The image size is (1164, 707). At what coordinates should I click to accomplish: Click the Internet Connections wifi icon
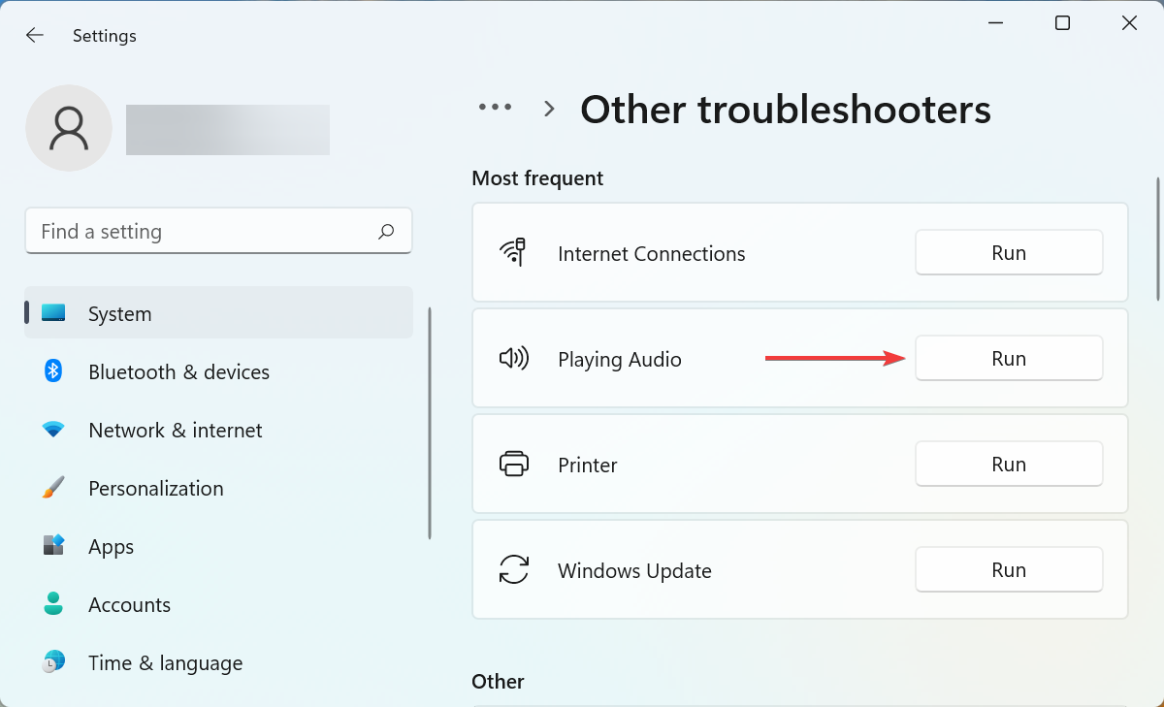513,253
